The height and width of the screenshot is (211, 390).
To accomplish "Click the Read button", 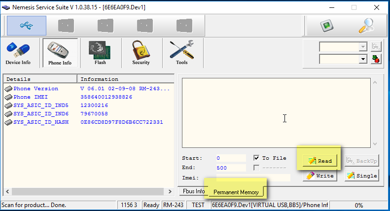I will point(320,161).
